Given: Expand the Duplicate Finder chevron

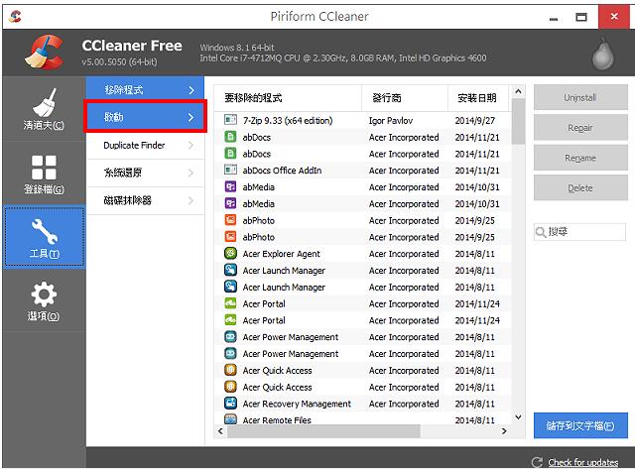Looking at the screenshot, I should tap(190, 146).
